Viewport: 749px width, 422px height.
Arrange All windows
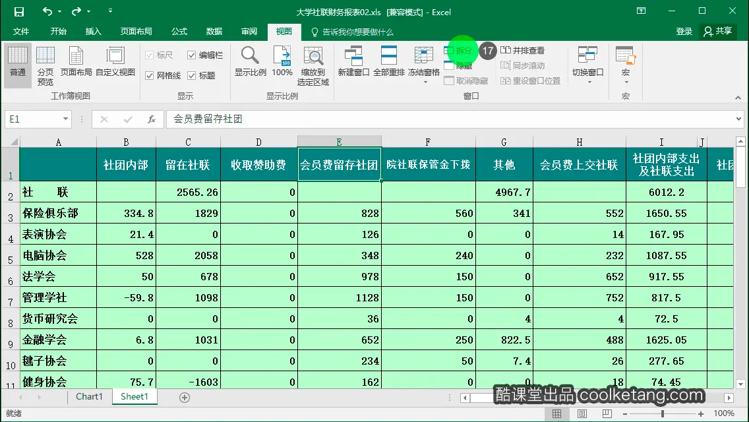389,61
